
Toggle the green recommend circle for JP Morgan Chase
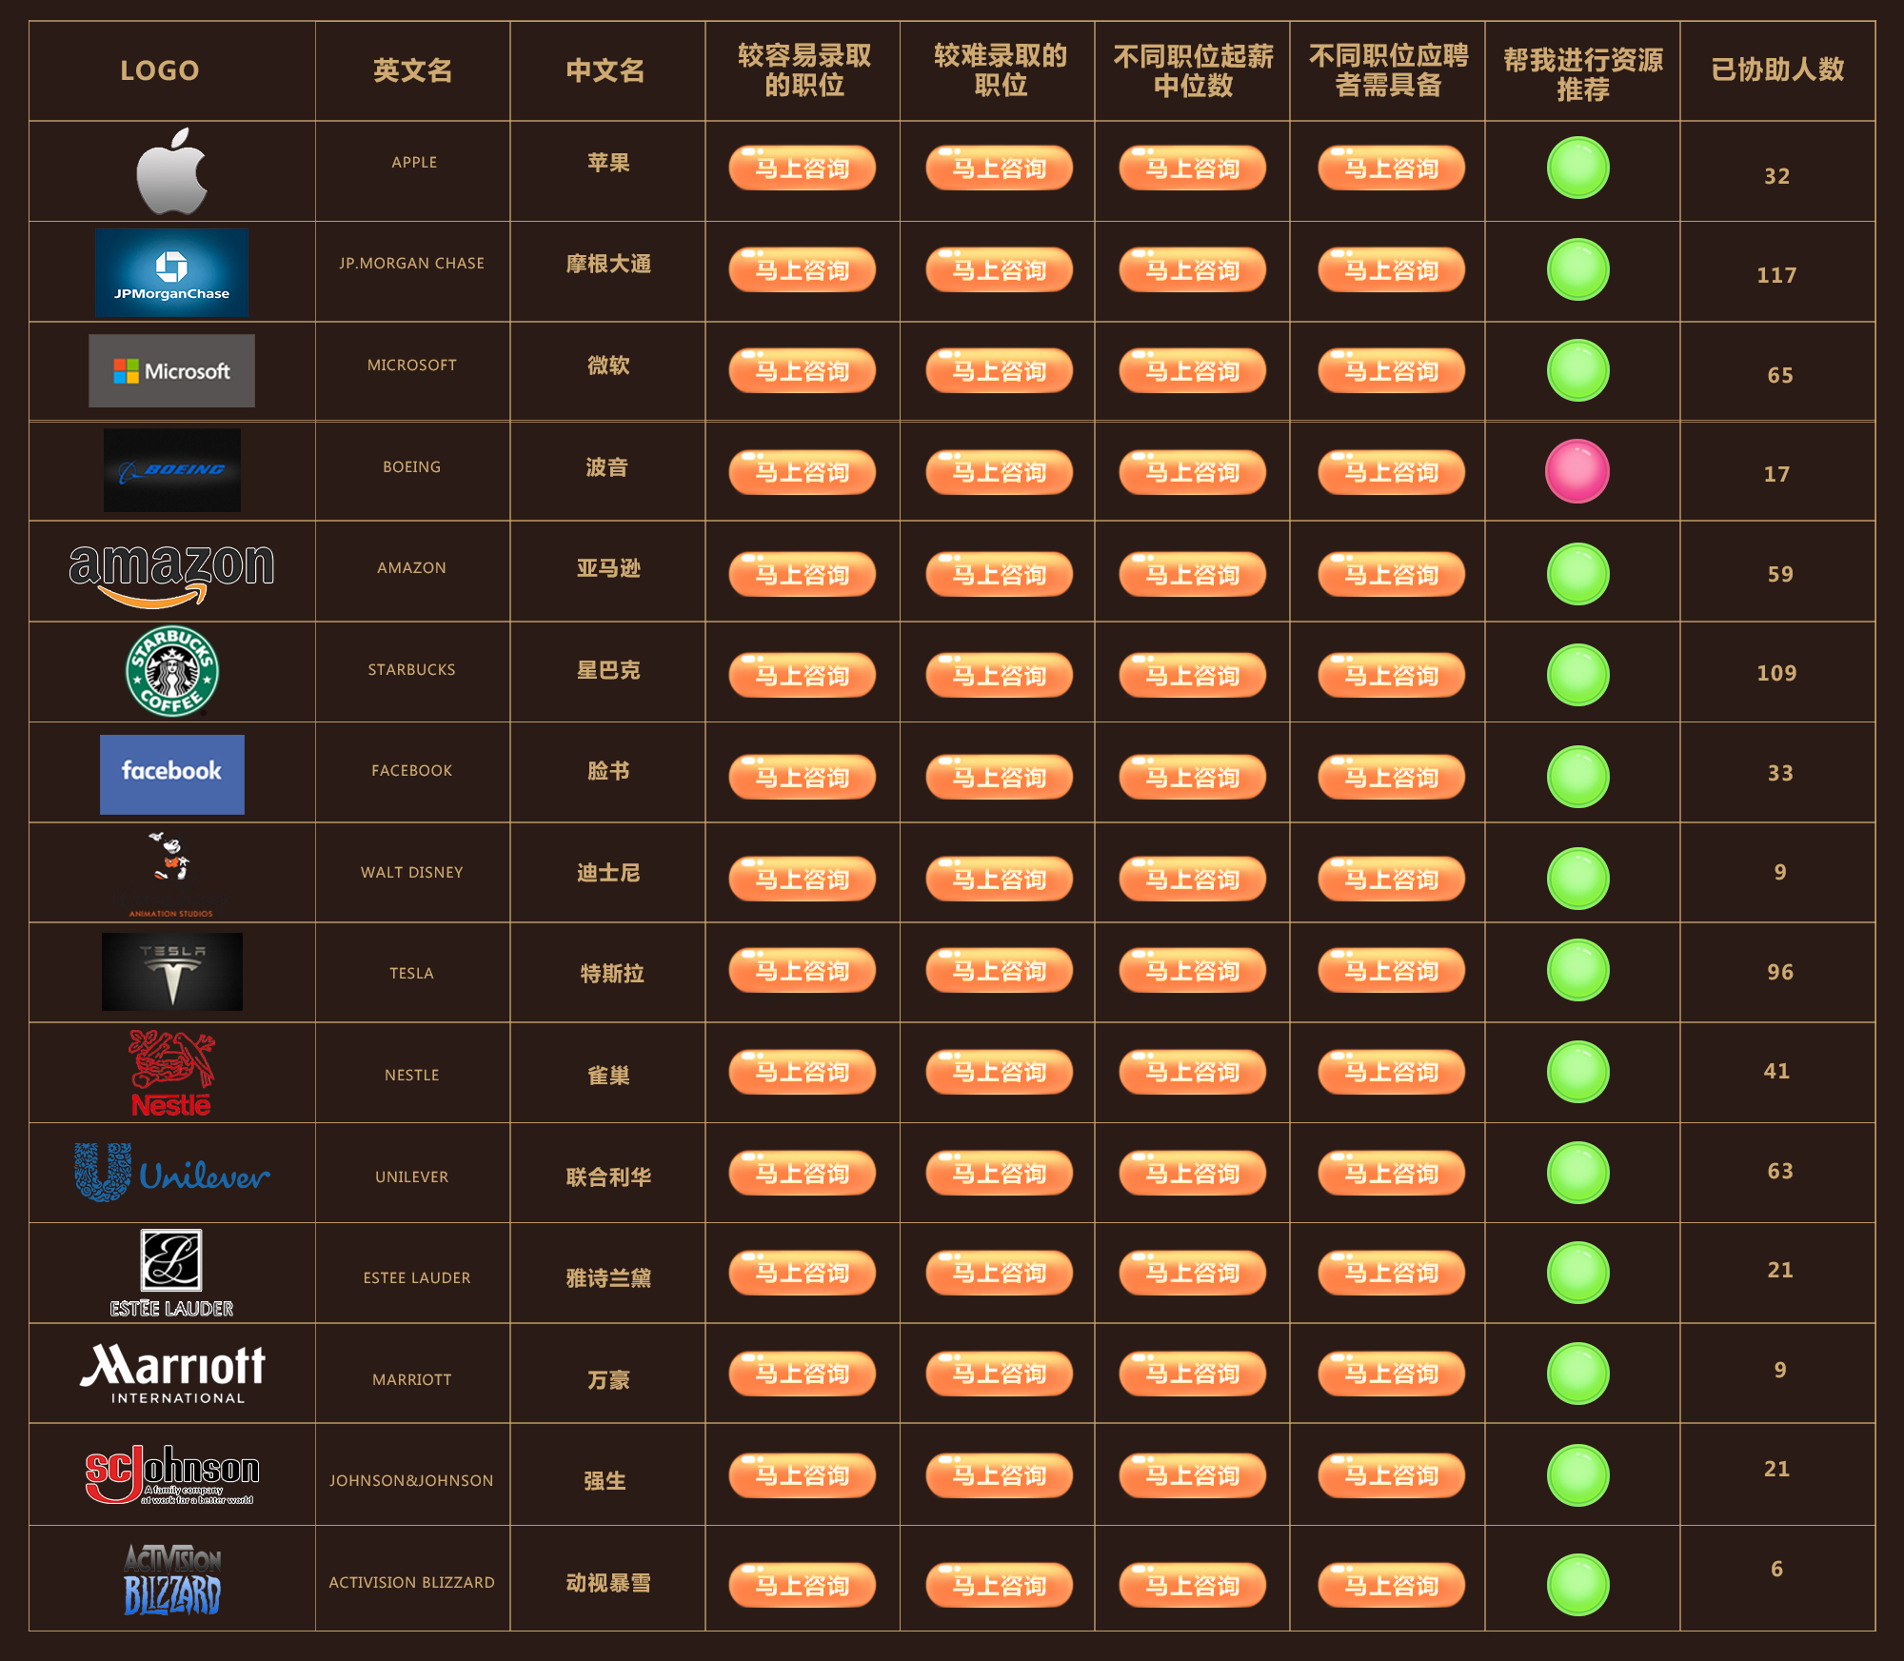(x=1577, y=269)
